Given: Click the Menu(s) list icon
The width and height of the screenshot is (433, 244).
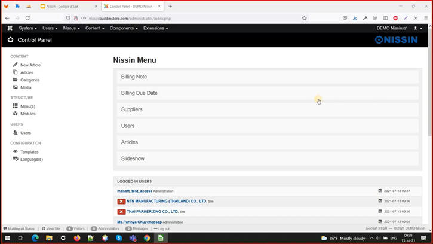Looking at the screenshot, I should [x=15, y=106].
